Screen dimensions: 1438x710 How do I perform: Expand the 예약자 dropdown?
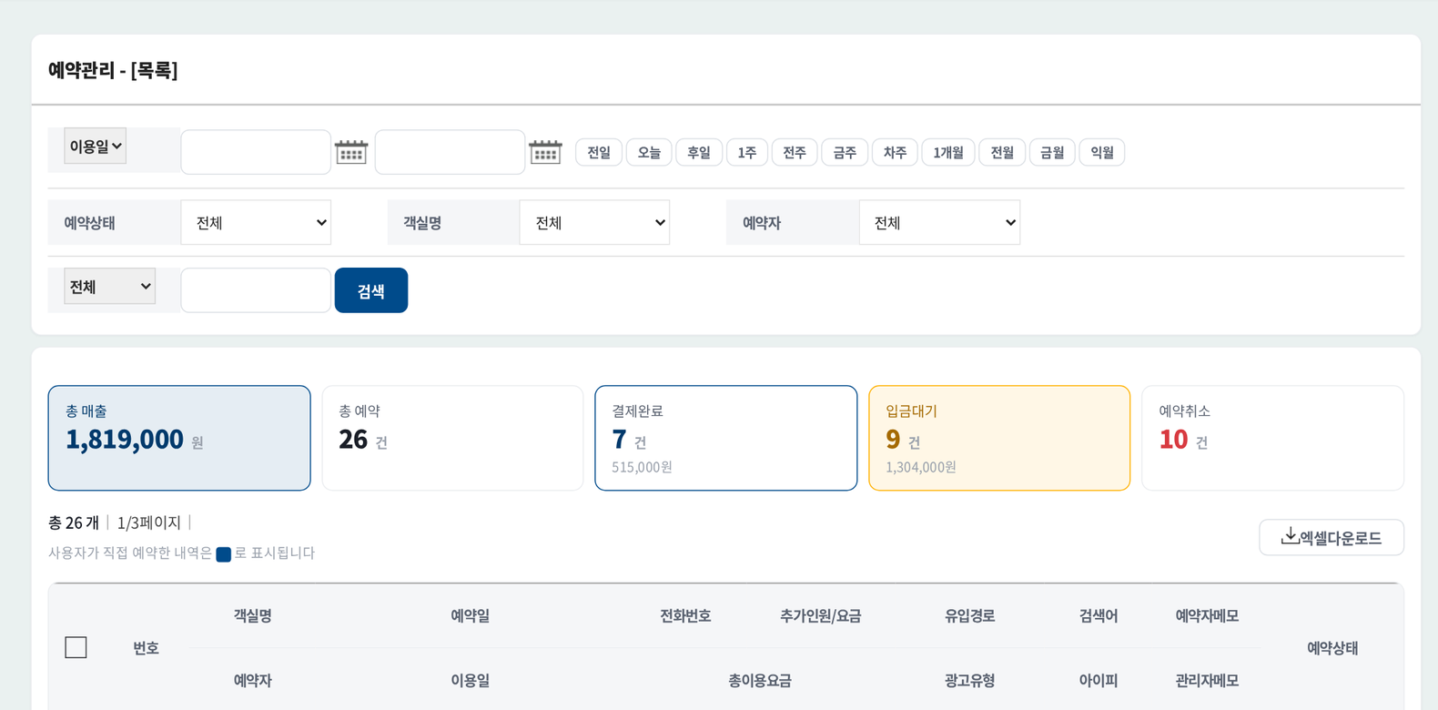pyautogui.click(x=939, y=222)
